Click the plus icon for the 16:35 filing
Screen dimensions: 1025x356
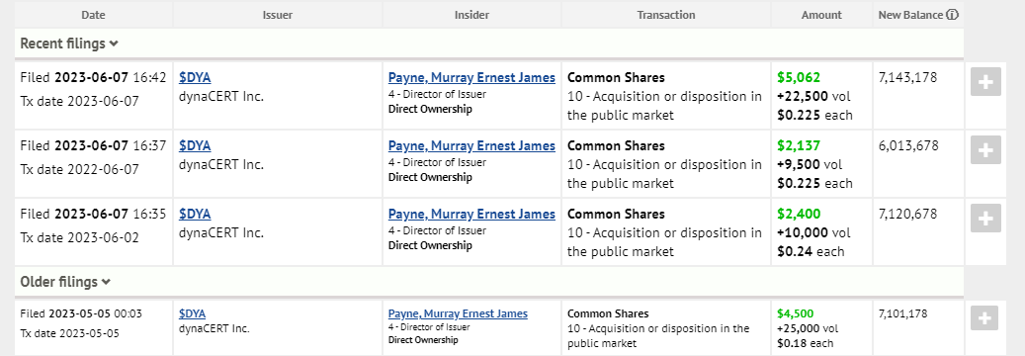coord(985,219)
